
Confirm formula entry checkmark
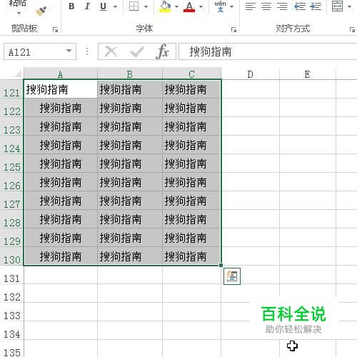(x=137, y=51)
